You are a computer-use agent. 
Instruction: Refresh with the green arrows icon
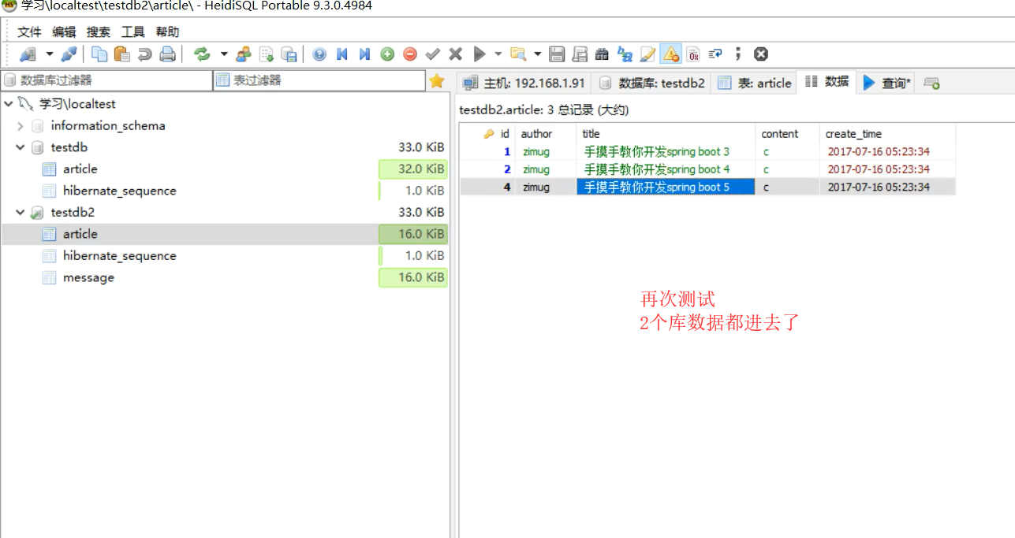[x=203, y=54]
